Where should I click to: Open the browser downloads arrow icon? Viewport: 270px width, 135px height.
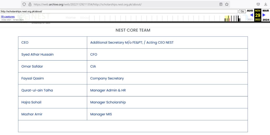(266, 4)
